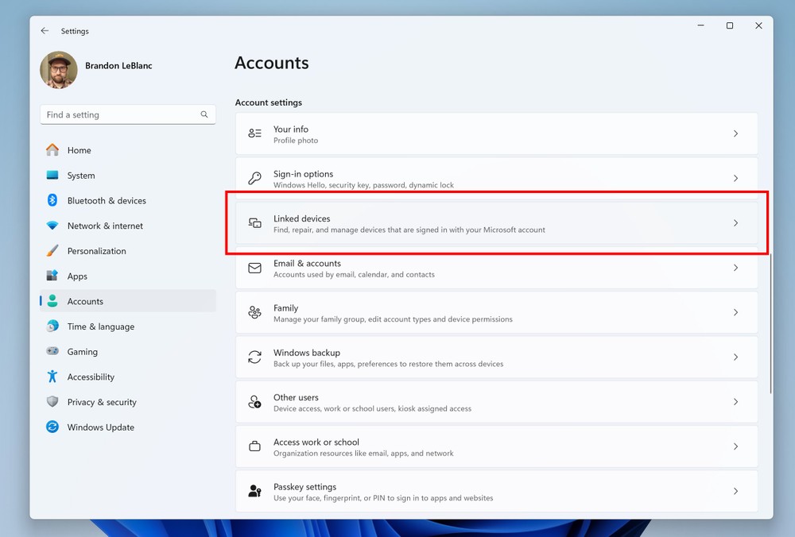
Task: Go to Home in the sidebar
Action: (x=79, y=150)
